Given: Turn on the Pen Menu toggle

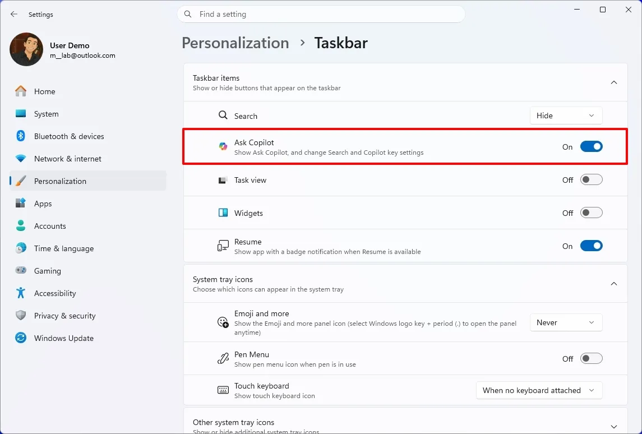Looking at the screenshot, I should [591, 359].
